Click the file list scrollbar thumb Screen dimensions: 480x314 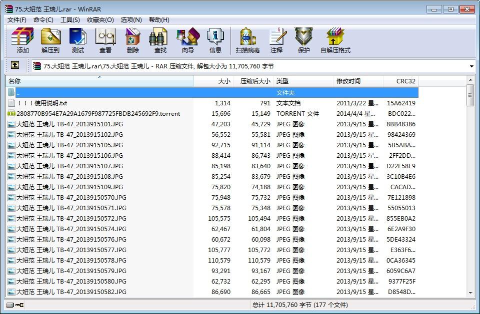(470, 95)
